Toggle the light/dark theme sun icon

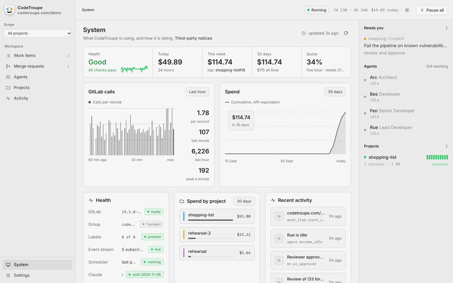pos(407,10)
